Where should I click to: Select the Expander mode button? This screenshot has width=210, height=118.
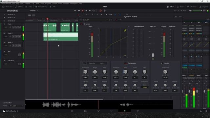pos(92,63)
